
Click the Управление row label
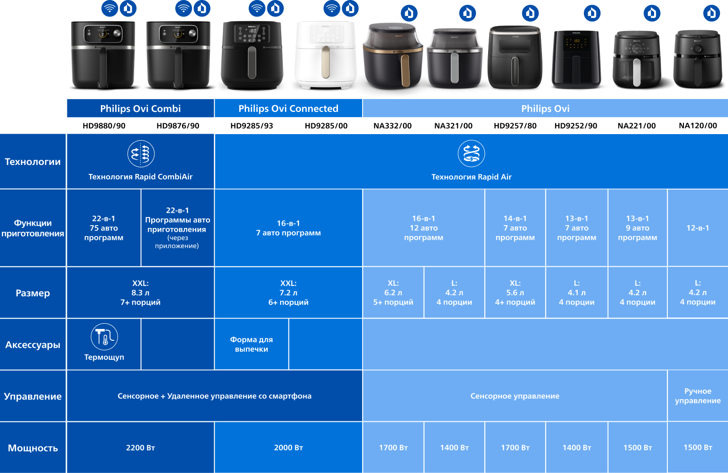point(33,396)
